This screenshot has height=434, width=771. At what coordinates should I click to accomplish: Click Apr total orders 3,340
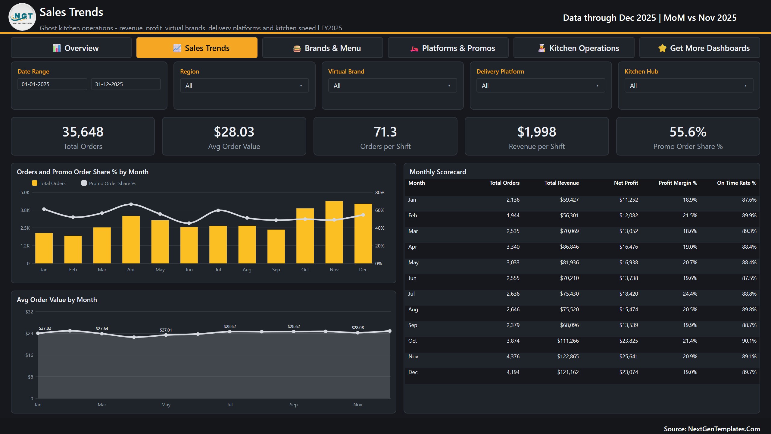pyautogui.click(x=513, y=247)
